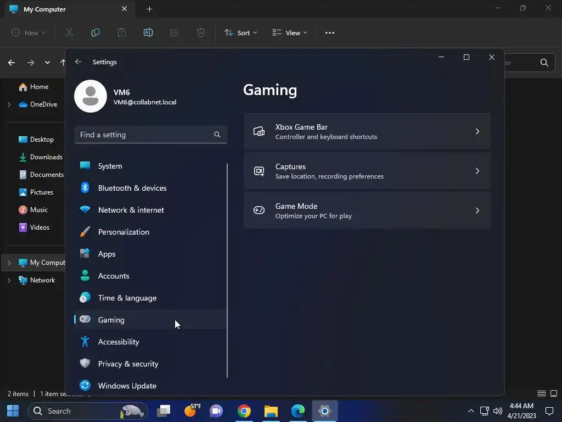This screenshot has height=422, width=562.
Task: Click File Explorer's back navigation arrow
Action: tap(12, 63)
